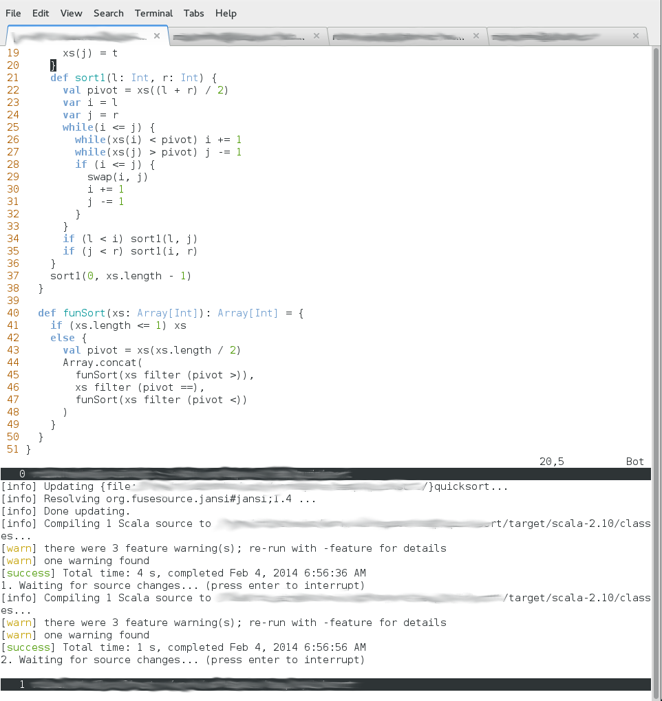
Task: Open the File menu
Action: tap(13, 13)
